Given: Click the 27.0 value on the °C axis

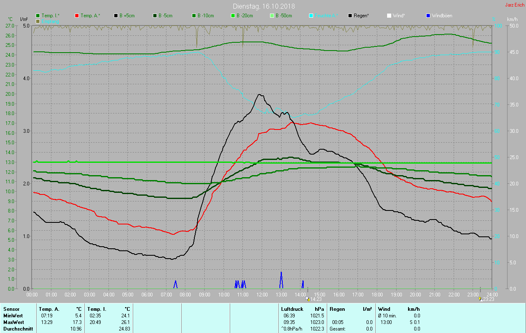Looking at the screenshot, I should 9,26.
